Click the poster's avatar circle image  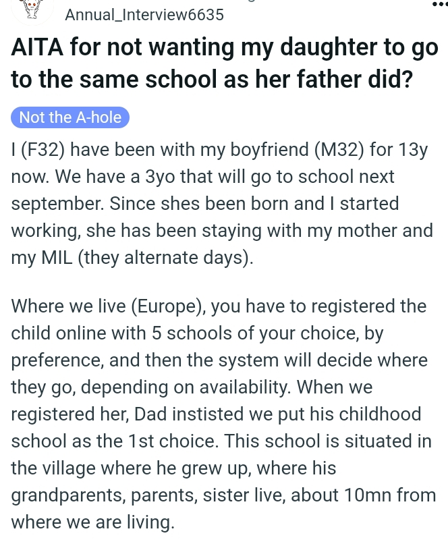[32, 9]
